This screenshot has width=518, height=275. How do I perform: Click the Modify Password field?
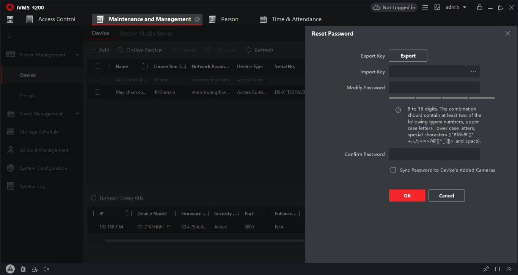click(x=434, y=87)
